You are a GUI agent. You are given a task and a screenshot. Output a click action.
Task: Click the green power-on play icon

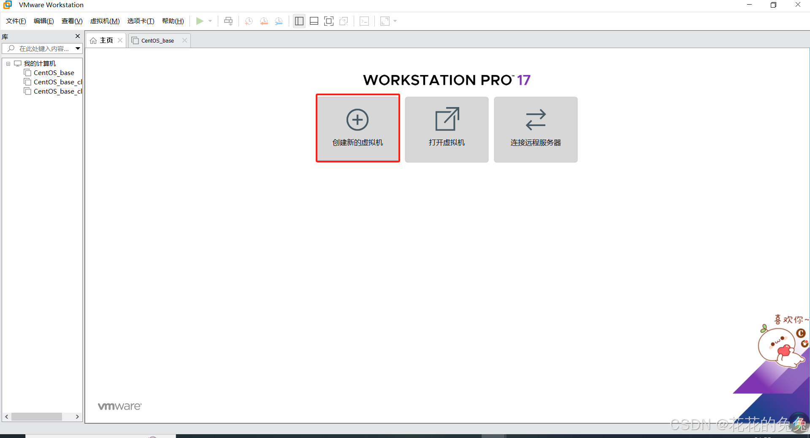[200, 21]
